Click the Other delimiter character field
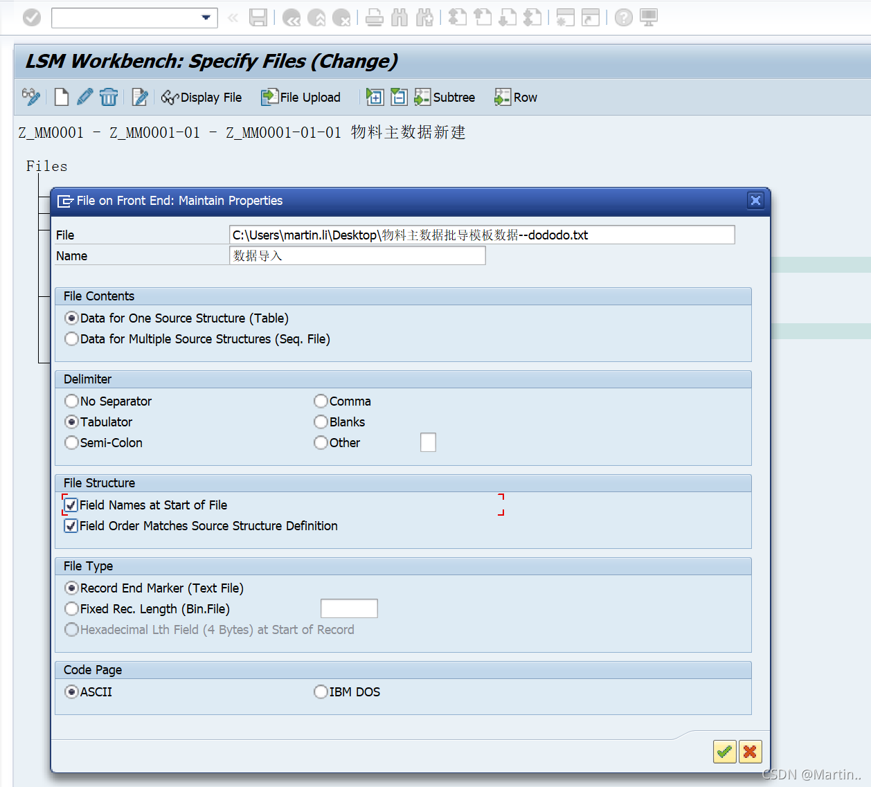871x787 pixels. [428, 442]
